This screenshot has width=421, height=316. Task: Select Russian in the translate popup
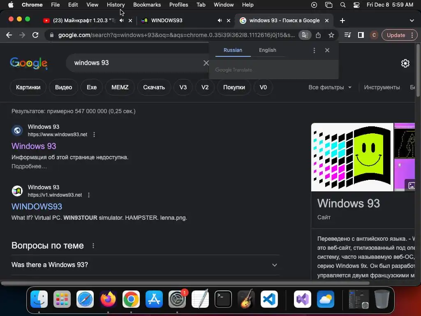coord(233,50)
